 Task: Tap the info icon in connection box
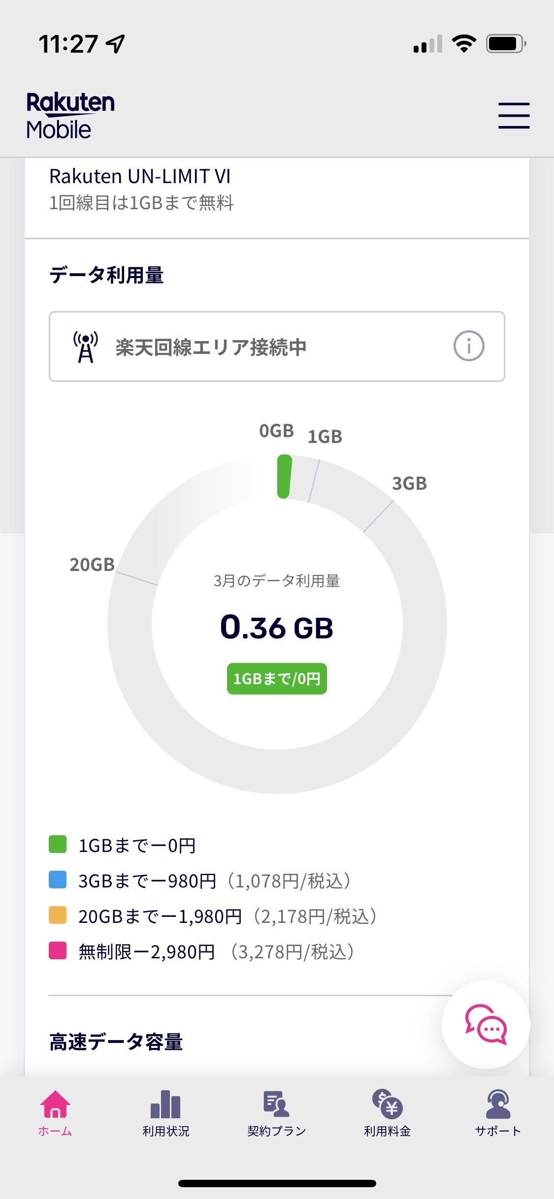point(468,346)
